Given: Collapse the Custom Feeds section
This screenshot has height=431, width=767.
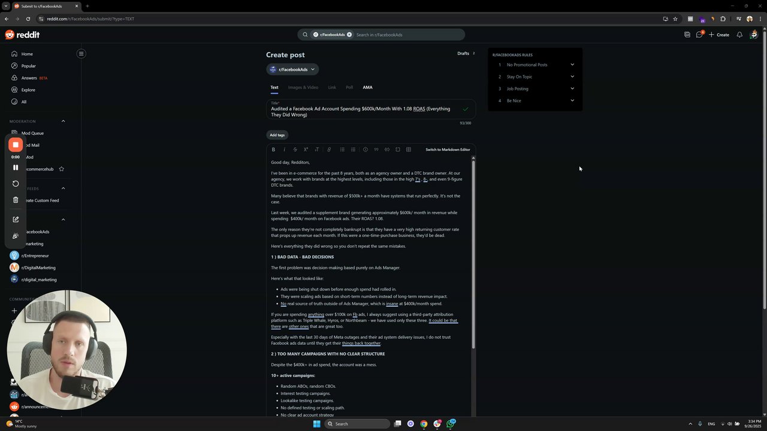Looking at the screenshot, I should pos(63,189).
